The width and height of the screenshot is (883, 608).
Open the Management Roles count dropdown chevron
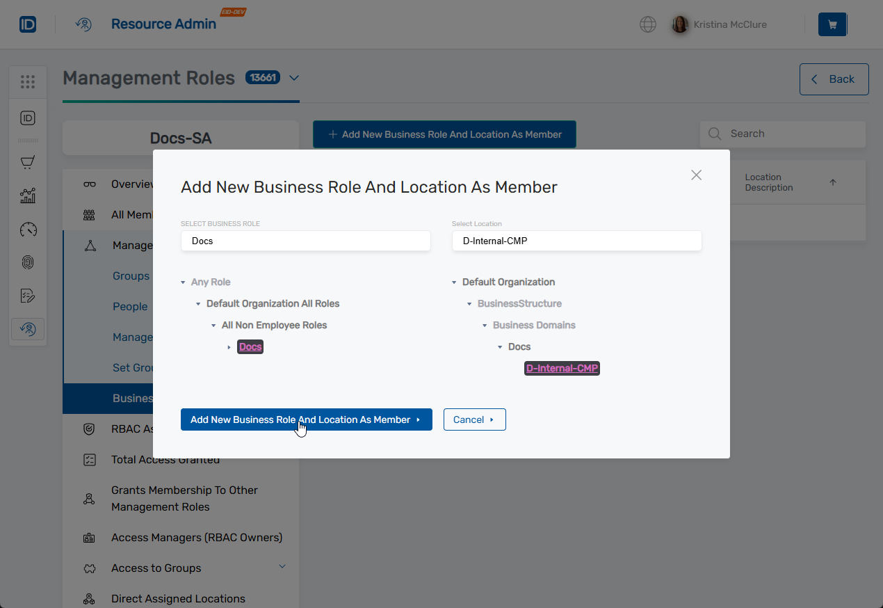pyautogui.click(x=293, y=78)
